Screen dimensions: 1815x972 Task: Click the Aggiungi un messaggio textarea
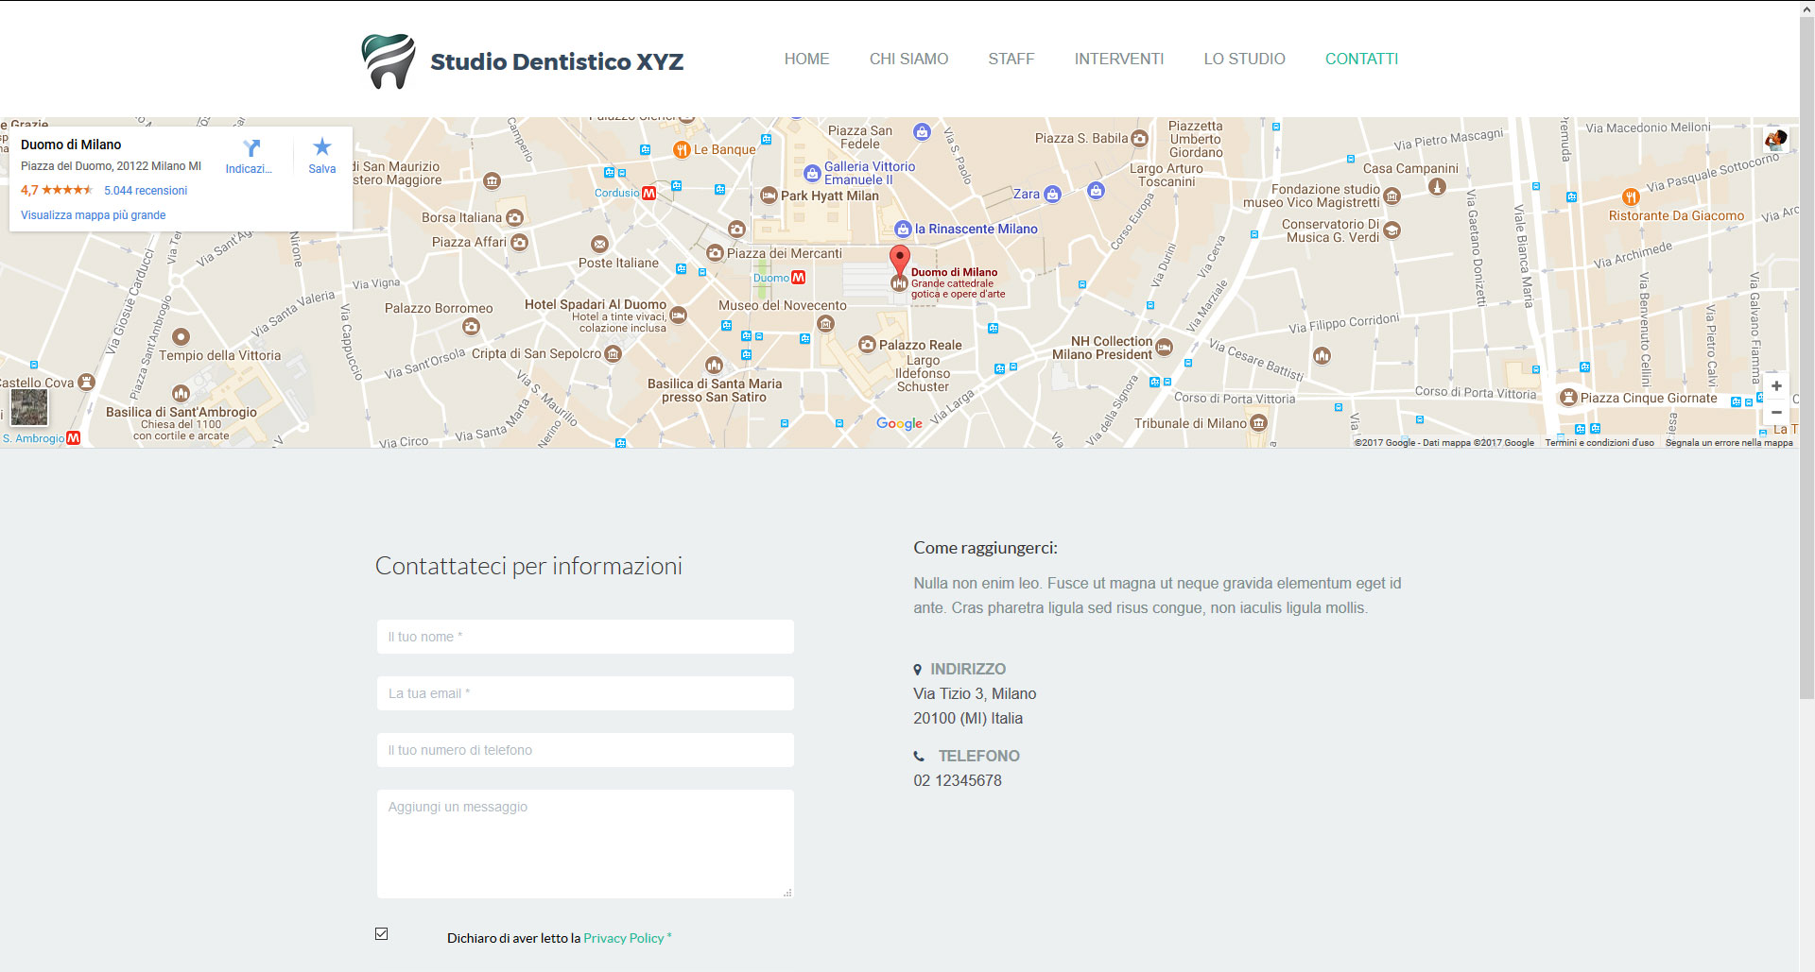pos(585,844)
